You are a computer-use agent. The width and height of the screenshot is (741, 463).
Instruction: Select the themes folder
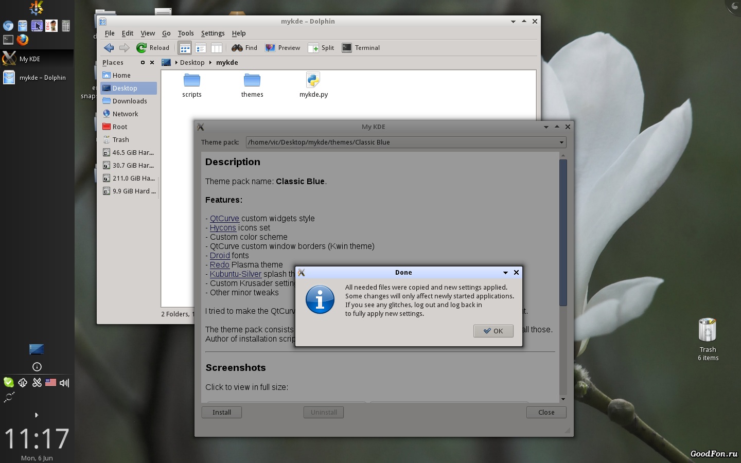pos(252,85)
